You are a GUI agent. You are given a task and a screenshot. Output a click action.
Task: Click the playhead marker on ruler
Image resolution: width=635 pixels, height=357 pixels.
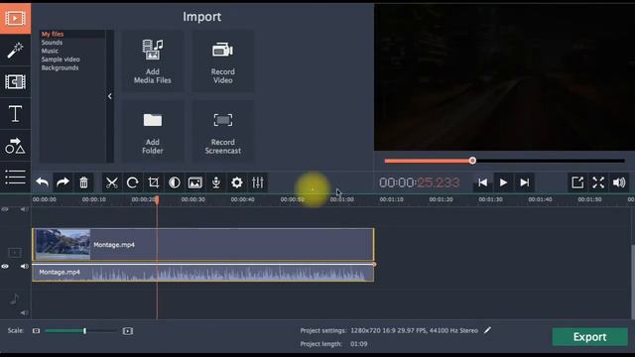coord(157,199)
